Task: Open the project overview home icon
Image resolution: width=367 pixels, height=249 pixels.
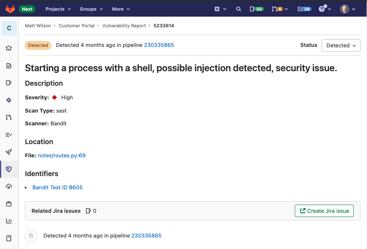Action: pos(9,48)
